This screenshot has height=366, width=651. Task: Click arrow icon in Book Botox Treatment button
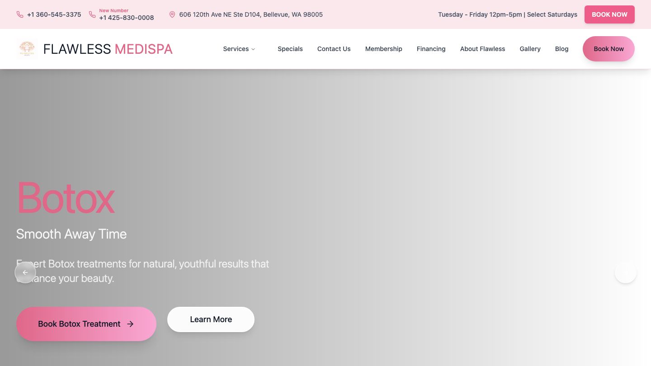[x=130, y=324]
